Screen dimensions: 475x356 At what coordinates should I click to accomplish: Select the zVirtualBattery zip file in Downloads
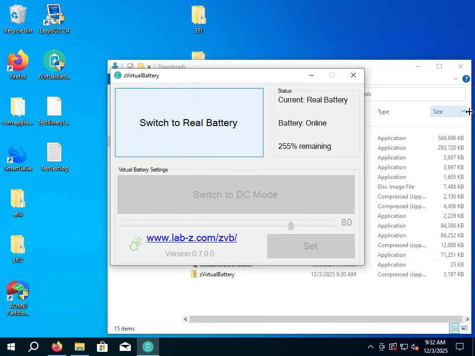[x=217, y=274]
